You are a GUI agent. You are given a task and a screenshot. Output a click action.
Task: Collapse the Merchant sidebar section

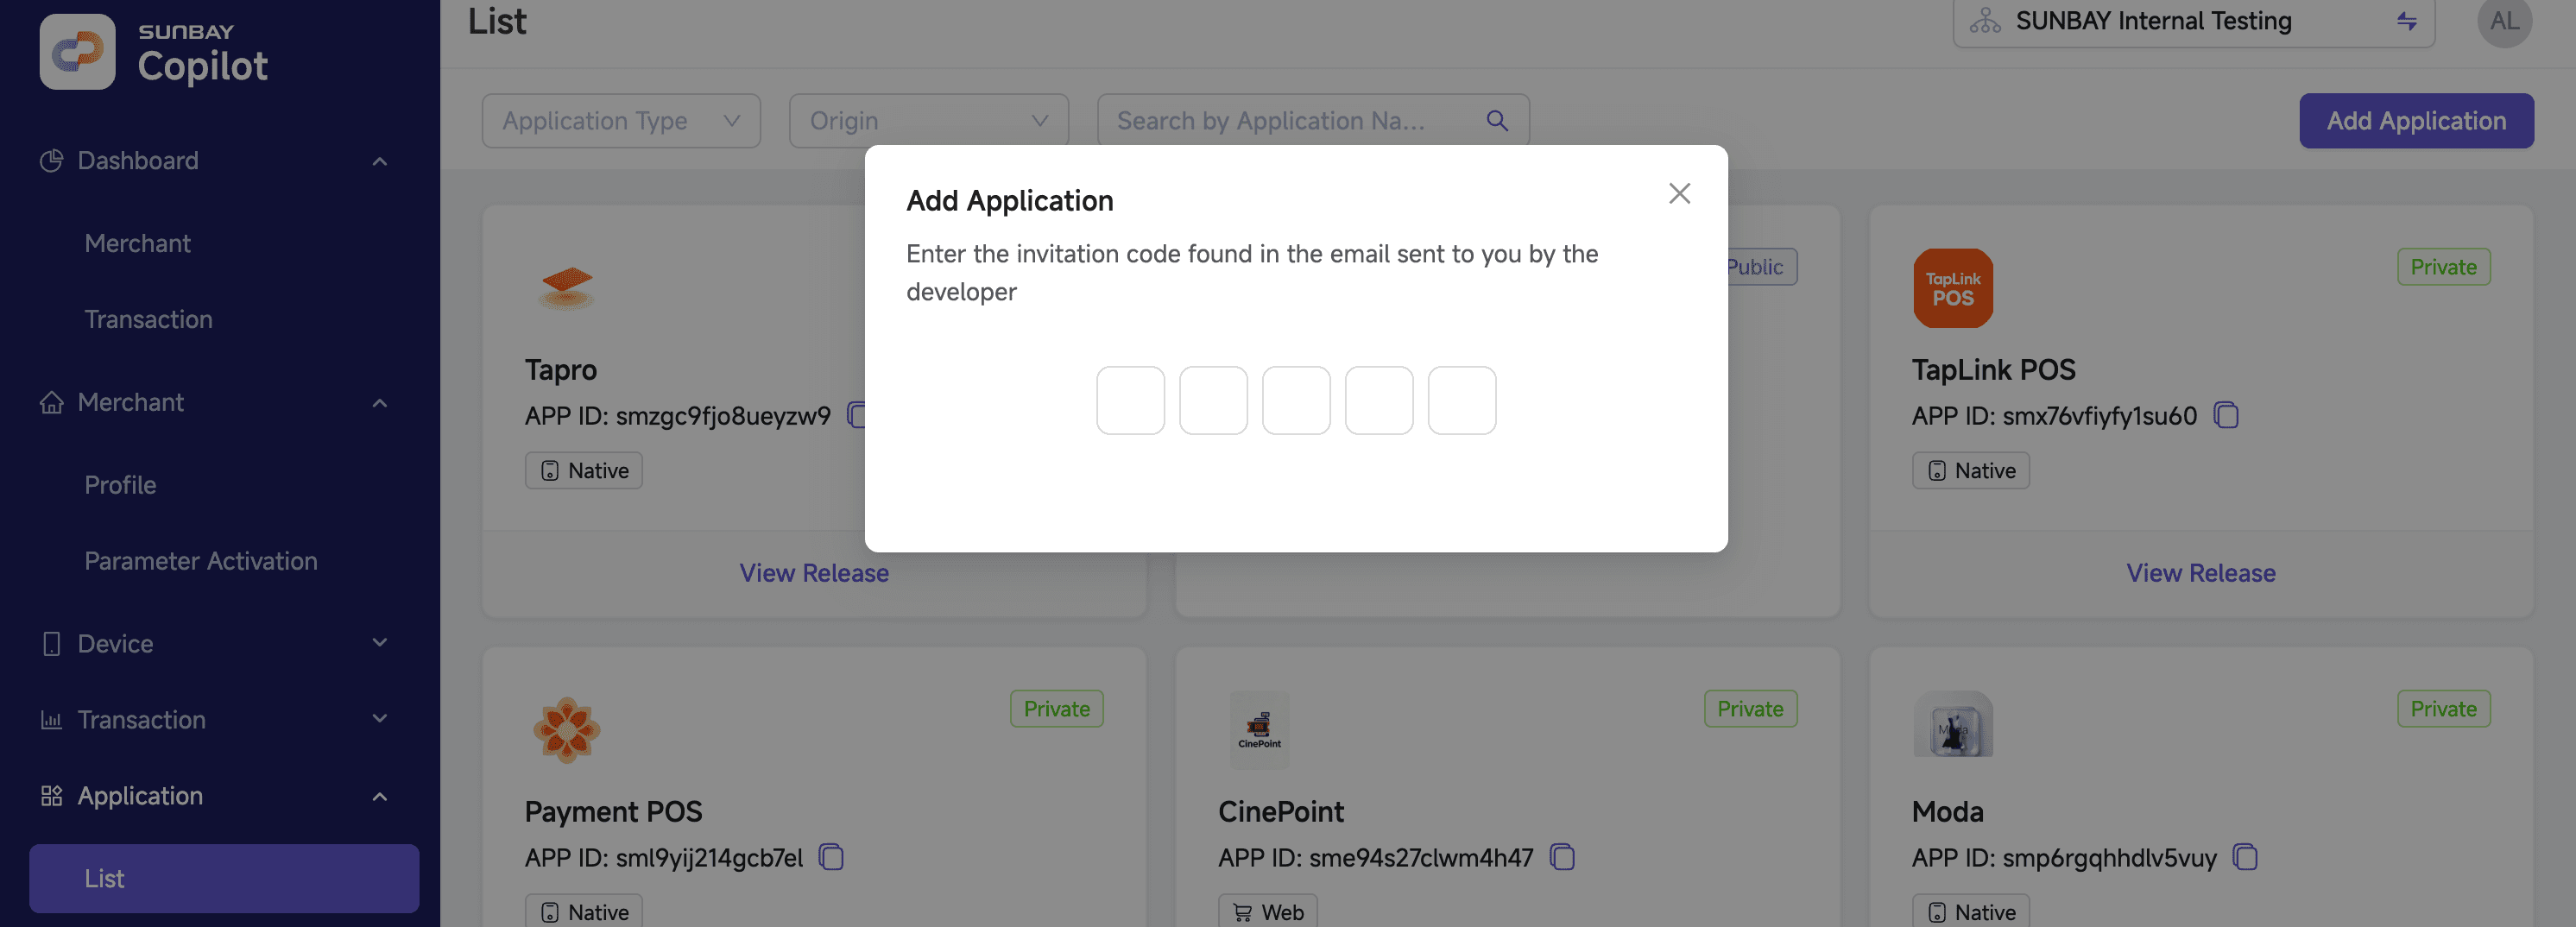coord(380,403)
